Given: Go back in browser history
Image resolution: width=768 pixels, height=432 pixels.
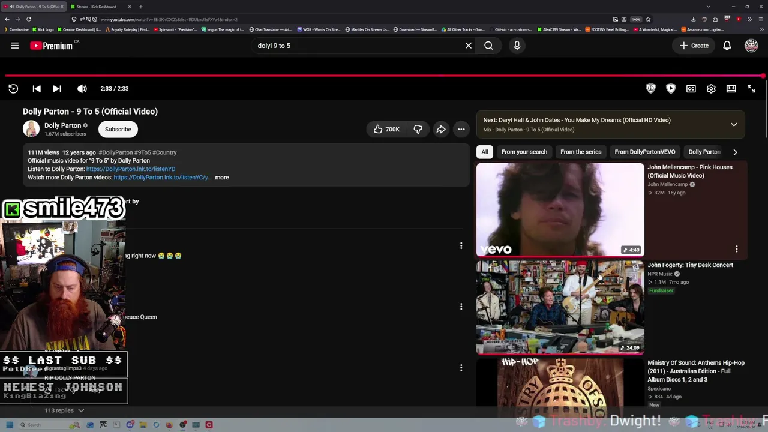Looking at the screenshot, I should [x=7, y=19].
